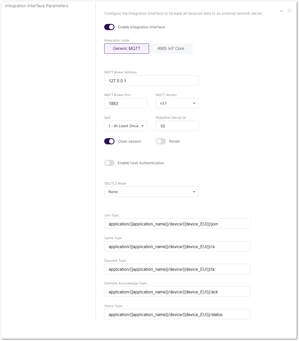Click the Downlink Acknowledge Topic field
This screenshot has height=341, width=299.
coord(177,292)
